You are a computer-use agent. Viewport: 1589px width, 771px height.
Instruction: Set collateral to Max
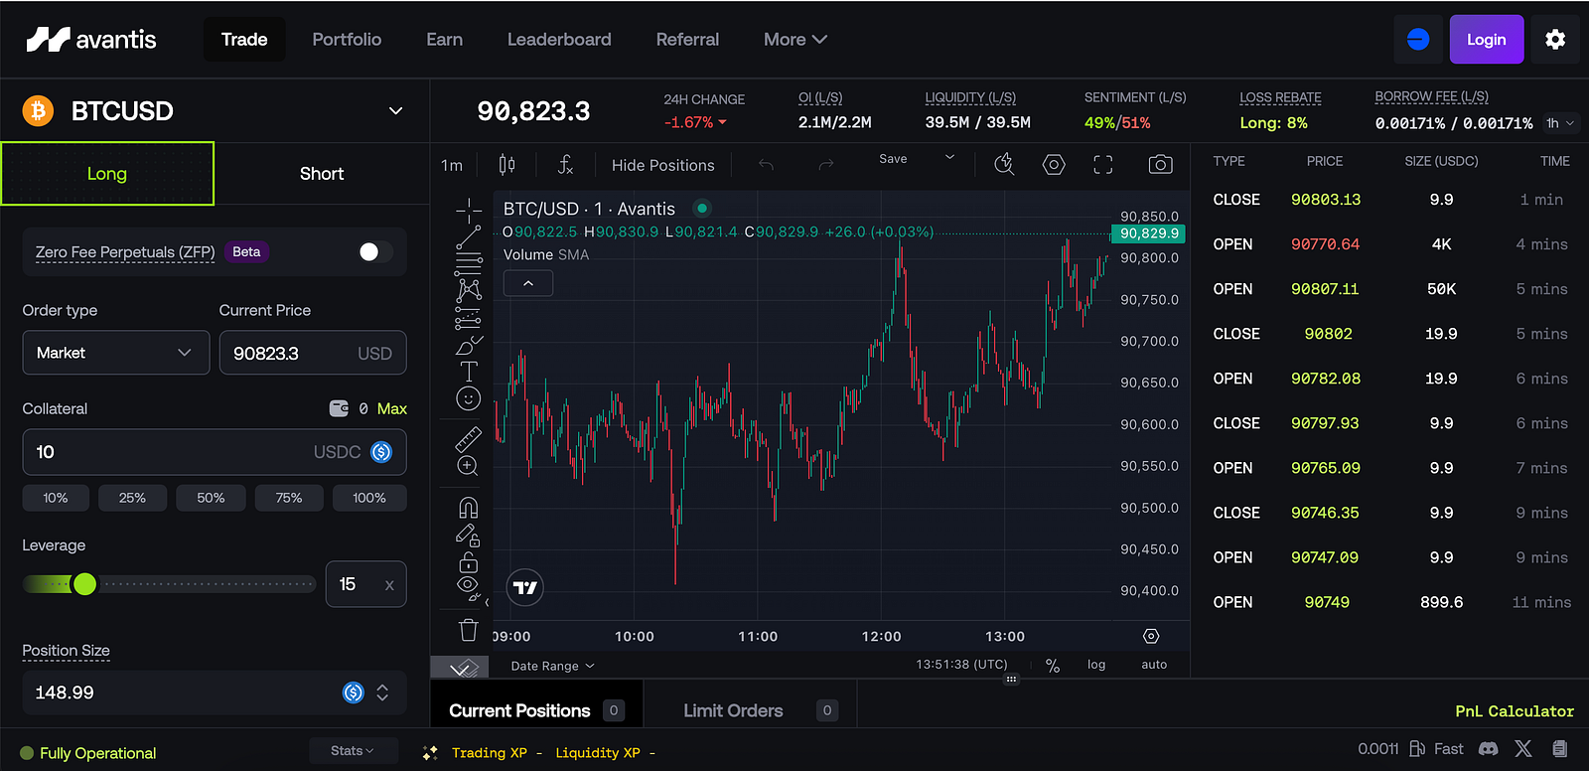392,408
